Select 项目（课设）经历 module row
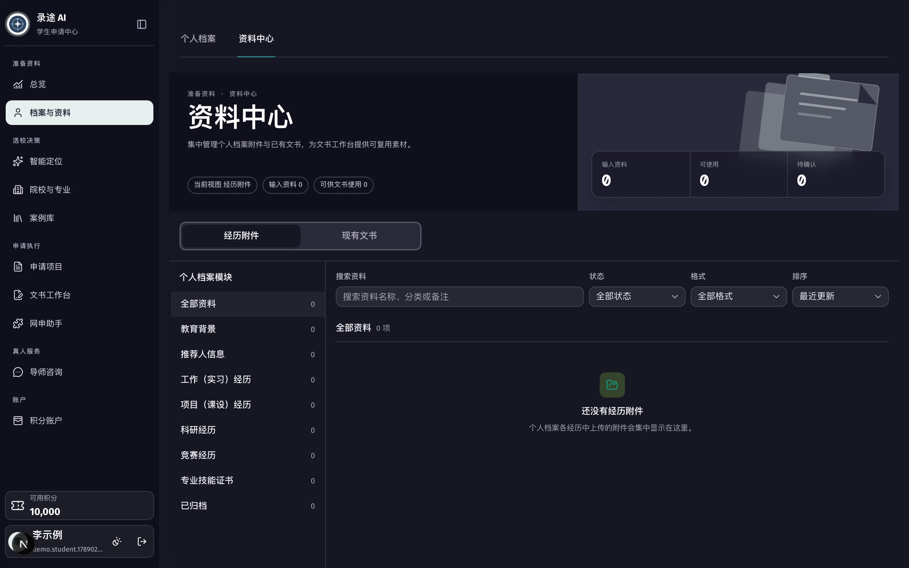The height and width of the screenshot is (568, 909). pyautogui.click(x=247, y=405)
